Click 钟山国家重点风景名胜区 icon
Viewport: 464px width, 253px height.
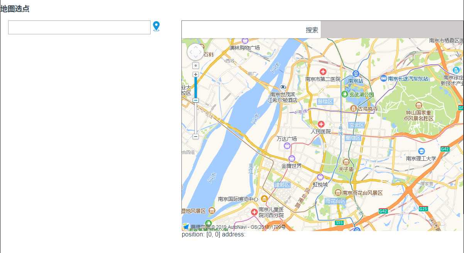(419, 105)
